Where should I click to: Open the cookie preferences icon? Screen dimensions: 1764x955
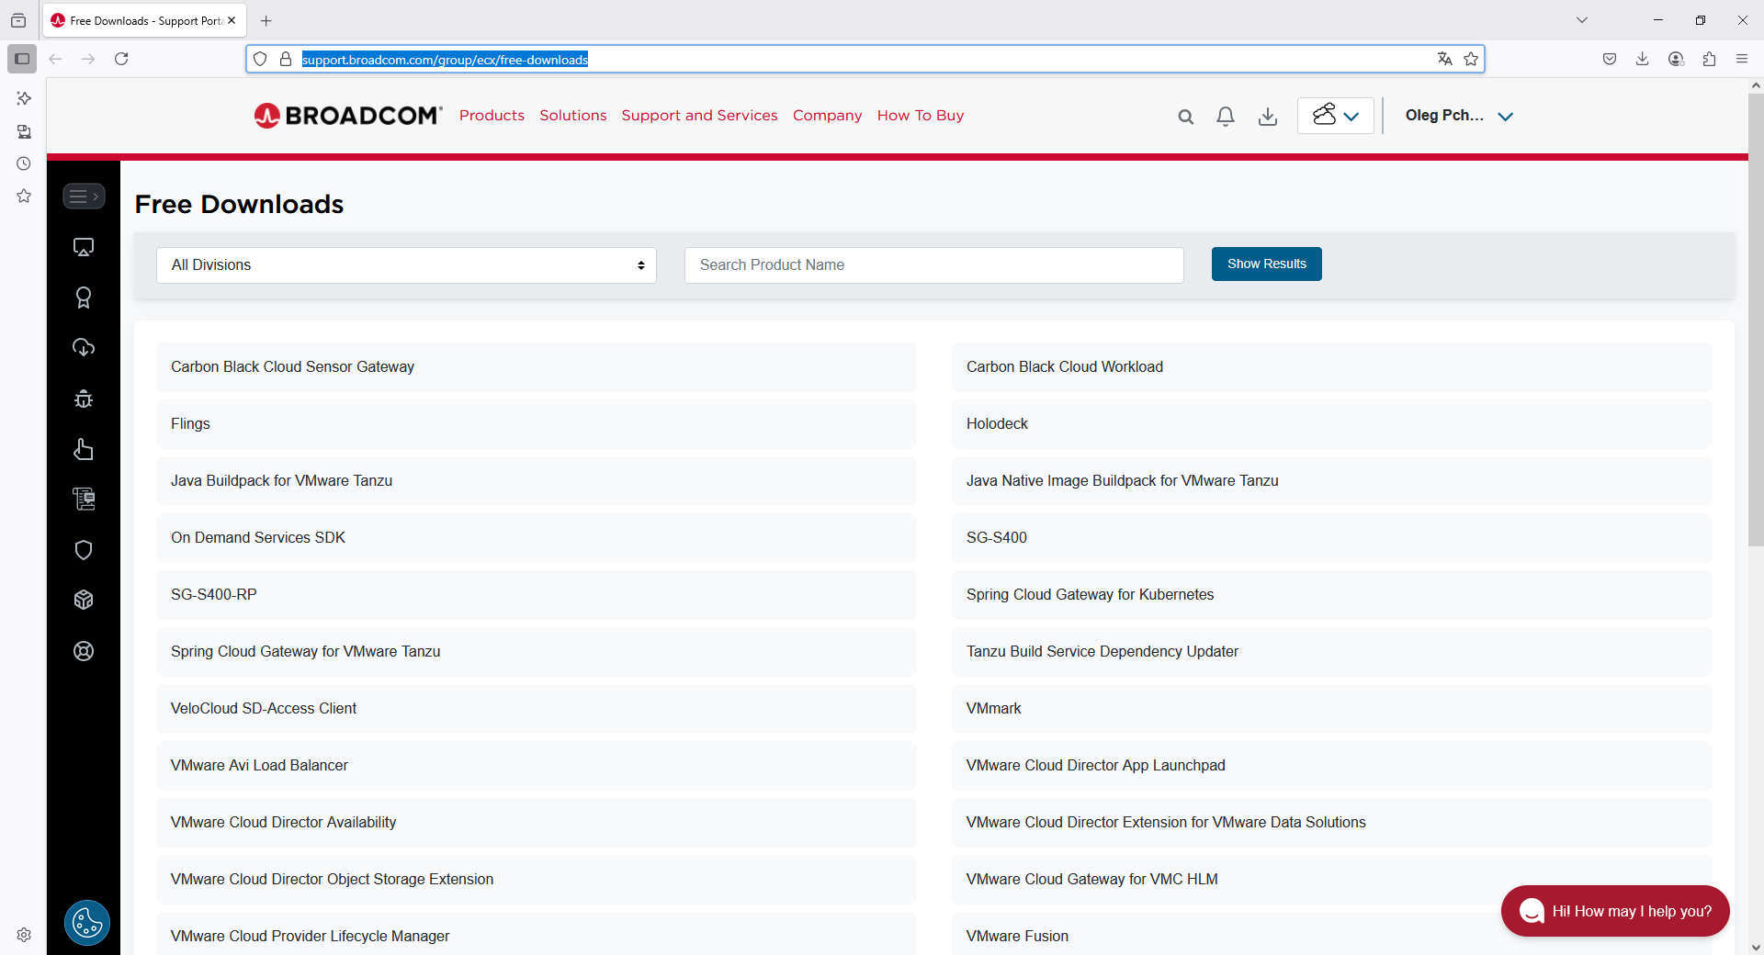click(x=87, y=923)
